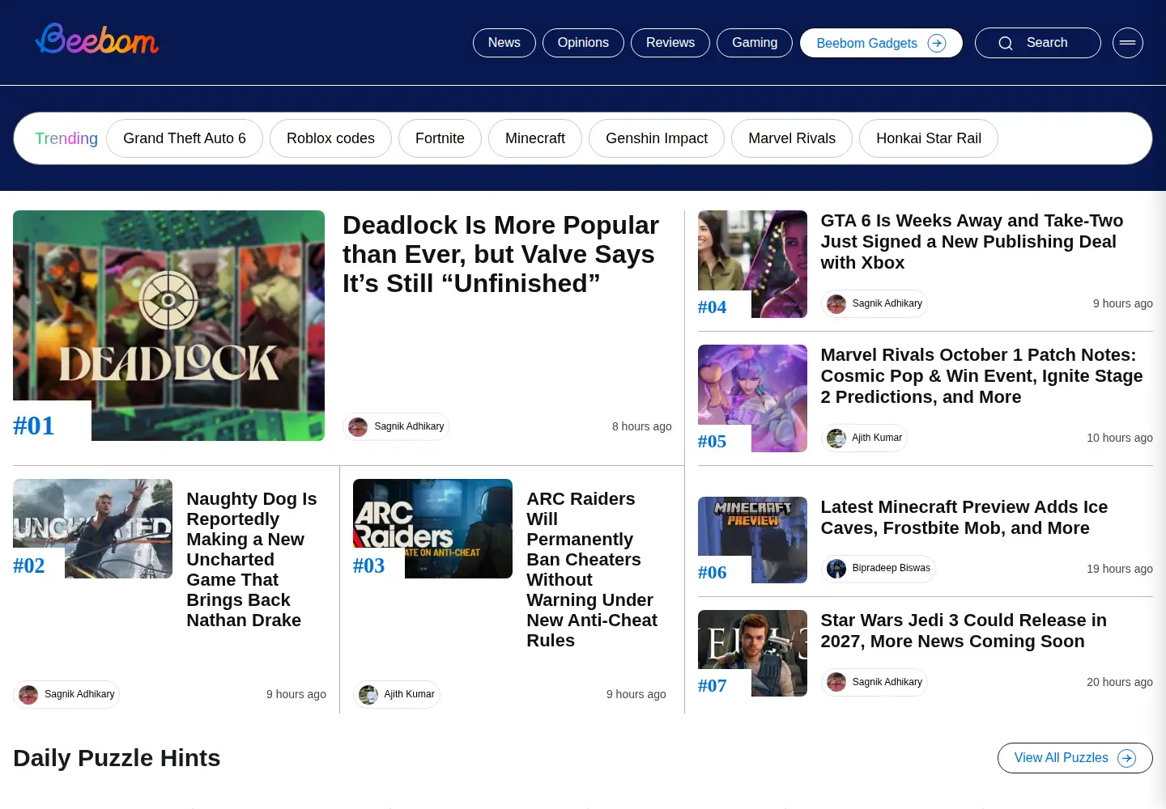Select Grand Theft Auto 6 trending tag
Image resolution: width=1166 pixels, height=809 pixels.
click(185, 138)
